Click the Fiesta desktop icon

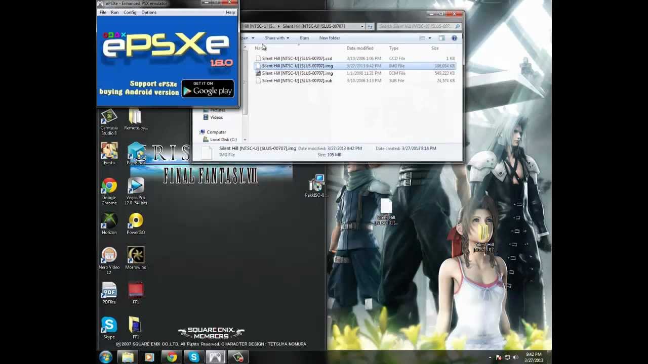tap(109, 154)
